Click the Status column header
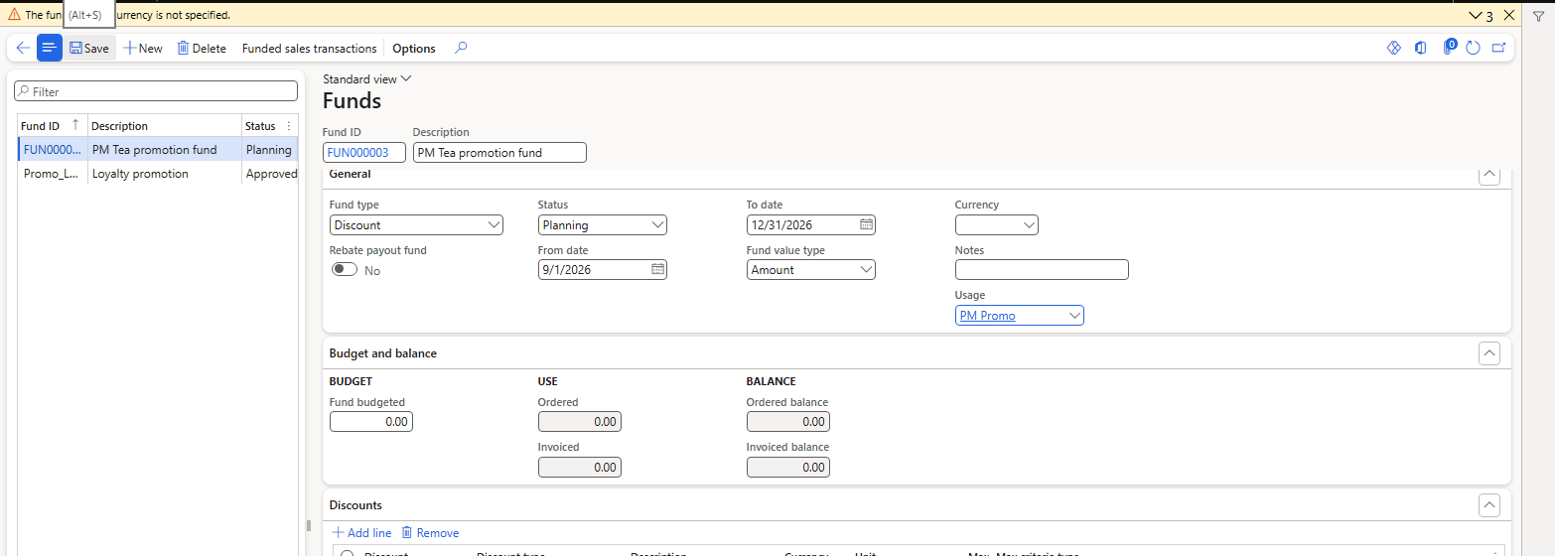 (x=261, y=126)
